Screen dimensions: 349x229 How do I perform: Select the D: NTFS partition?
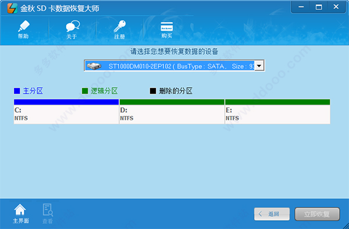[x=172, y=114]
